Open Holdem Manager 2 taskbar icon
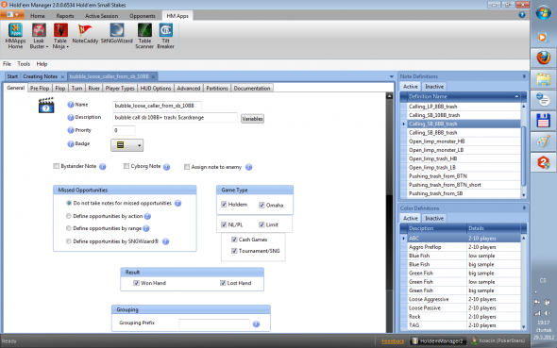557x348 pixels. pos(543,163)
